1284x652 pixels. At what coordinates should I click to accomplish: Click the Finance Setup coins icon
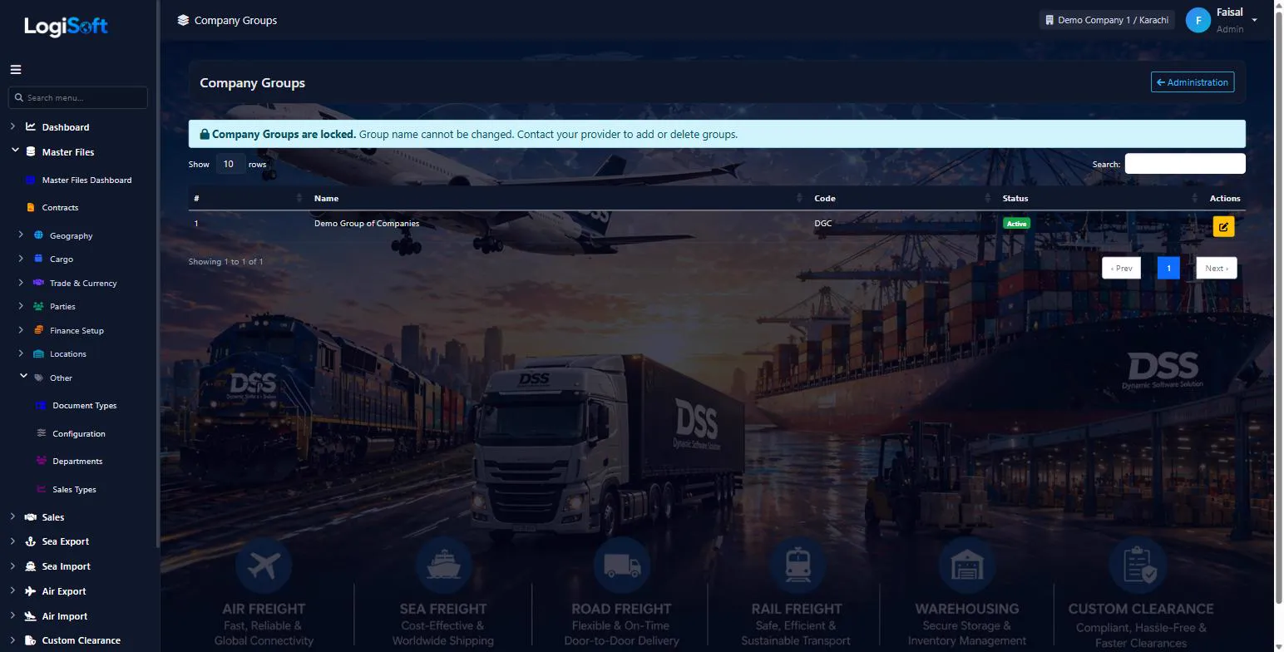[x=38, y=330]
